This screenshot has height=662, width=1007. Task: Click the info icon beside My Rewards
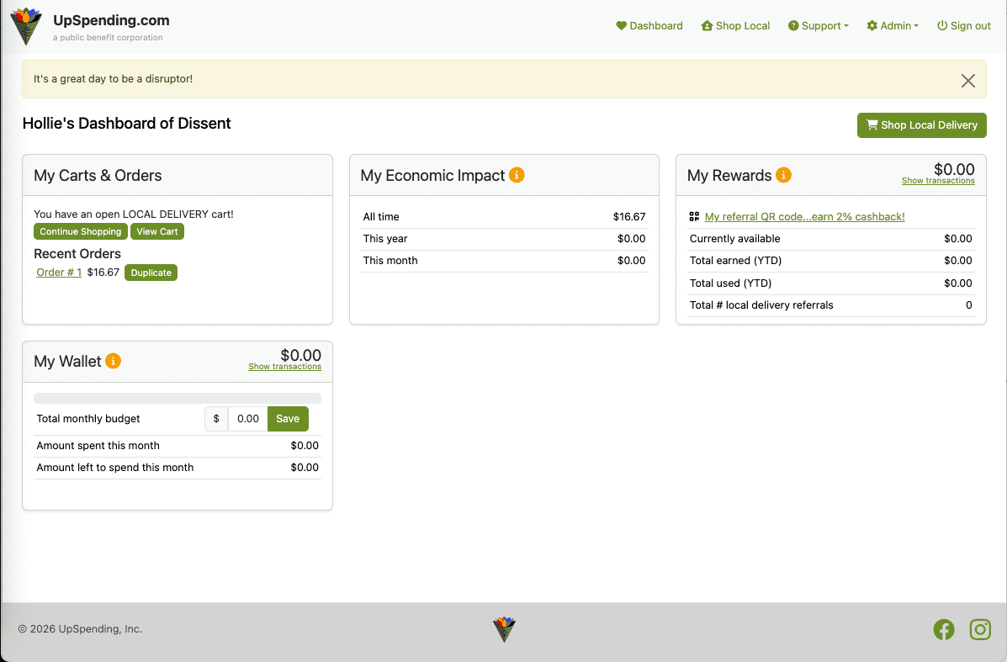click(783, 175)
